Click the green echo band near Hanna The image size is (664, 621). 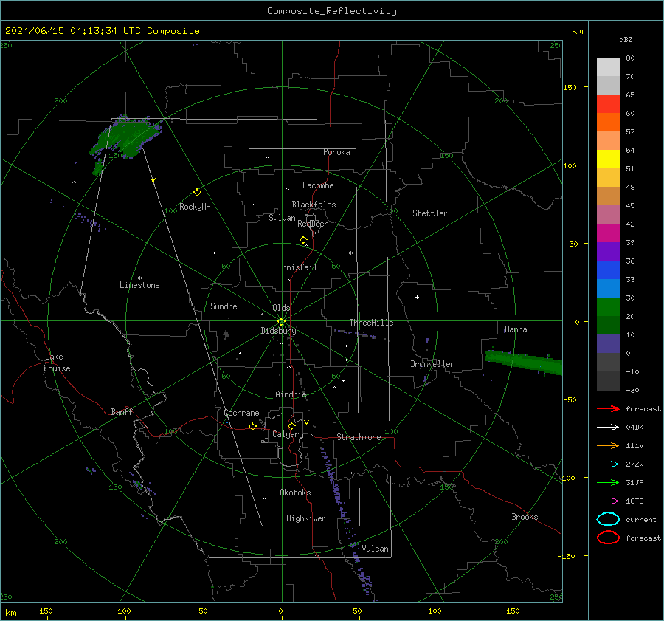(x=524, y=363)
